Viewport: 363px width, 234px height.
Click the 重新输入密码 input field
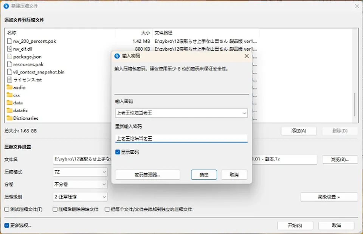181,138
